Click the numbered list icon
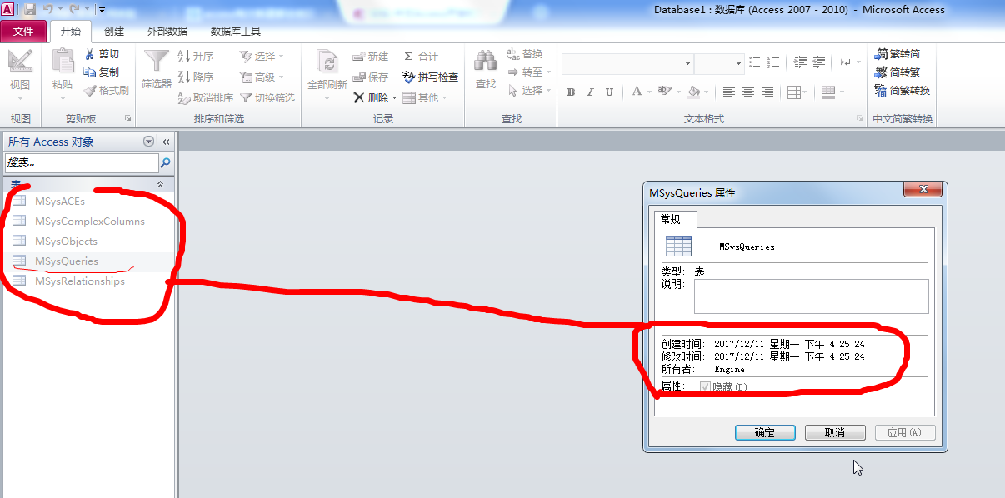 coord(773,62)
